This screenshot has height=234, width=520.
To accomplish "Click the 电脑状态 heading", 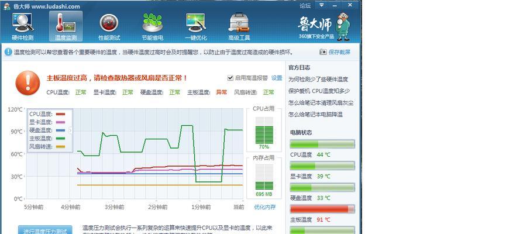I will tap(301, 133).
